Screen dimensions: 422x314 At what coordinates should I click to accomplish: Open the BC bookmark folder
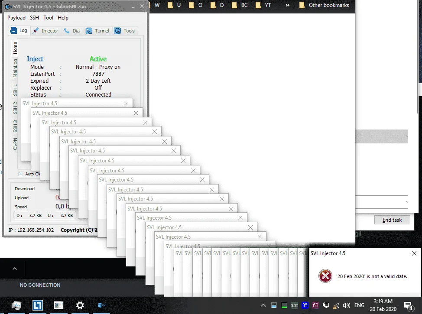click(240, 5)
